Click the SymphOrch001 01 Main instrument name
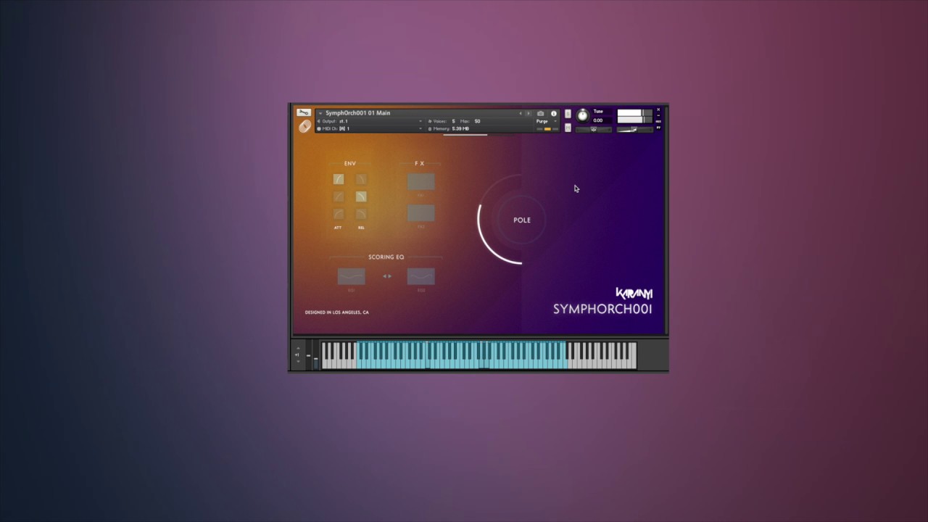The image size is (928, 522). click(357, 113)
